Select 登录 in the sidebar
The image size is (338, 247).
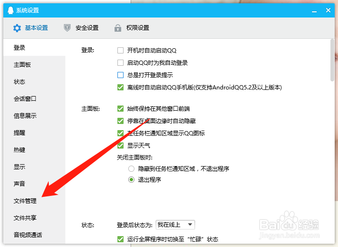(34, 47)
